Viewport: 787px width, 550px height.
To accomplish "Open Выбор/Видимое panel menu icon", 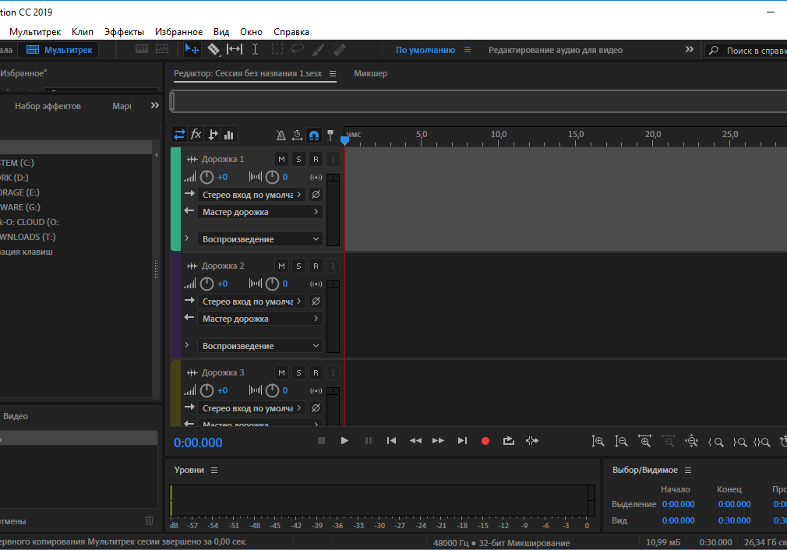I will tap(688, 471).
